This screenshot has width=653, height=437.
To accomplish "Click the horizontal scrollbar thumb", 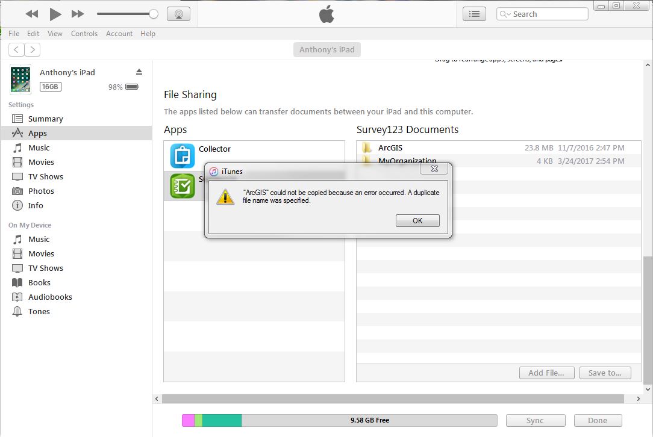I will tap(393, 398).
